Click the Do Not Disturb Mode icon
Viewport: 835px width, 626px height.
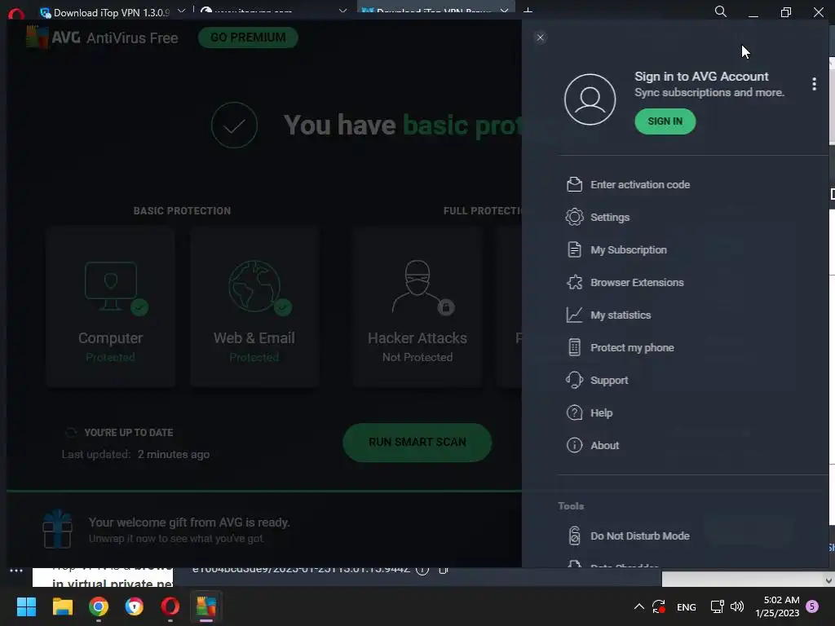pyautogui.click(x=574, y=536)
